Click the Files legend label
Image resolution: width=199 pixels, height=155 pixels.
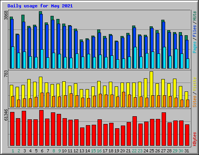(x=195, y=31)
